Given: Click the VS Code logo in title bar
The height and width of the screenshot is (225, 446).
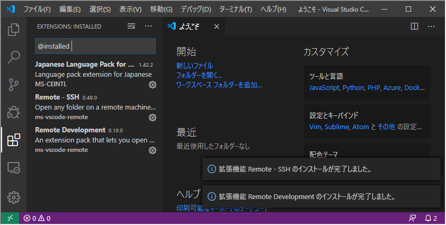Looking at the screenshot, I should coord(11,9).
